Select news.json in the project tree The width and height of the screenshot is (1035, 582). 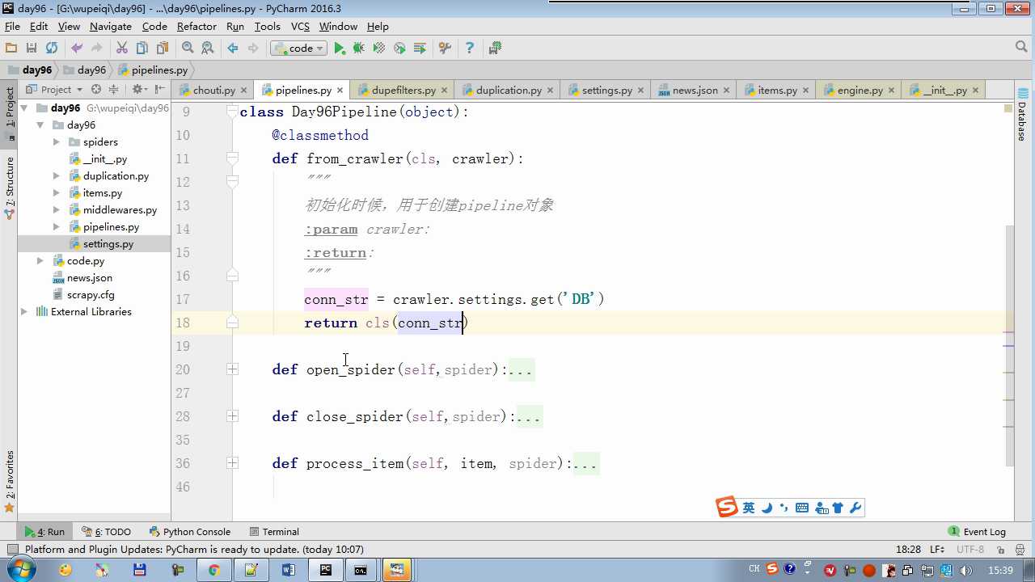click(89, 278)
